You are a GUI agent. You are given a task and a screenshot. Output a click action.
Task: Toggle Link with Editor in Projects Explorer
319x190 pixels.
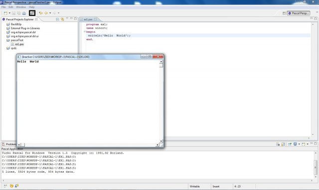coord(62,19)
